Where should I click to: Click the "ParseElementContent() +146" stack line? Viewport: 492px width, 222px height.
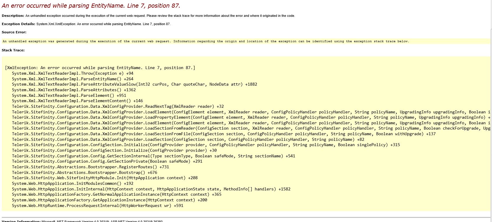77,101
